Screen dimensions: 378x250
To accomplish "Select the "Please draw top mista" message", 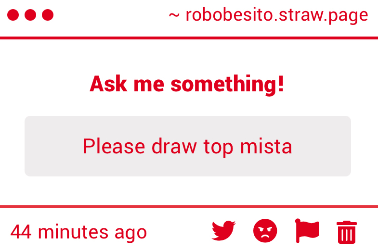I will pyautogui.click(x=187, y=146).
